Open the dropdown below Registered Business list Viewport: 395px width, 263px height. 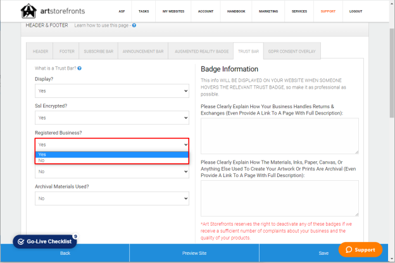pos(112,171)
